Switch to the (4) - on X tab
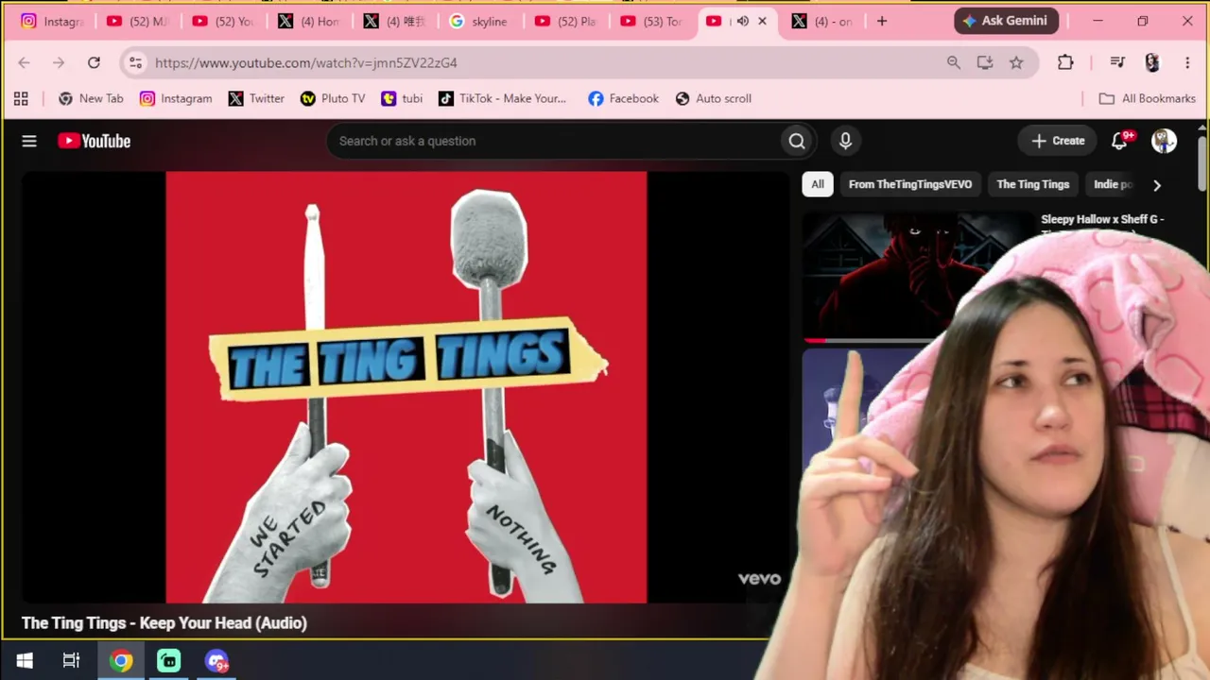Viewport: 1210px width, 680px height. (822, 21)
